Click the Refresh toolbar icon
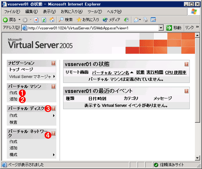202x169 pixels. [x=44, y=20]
